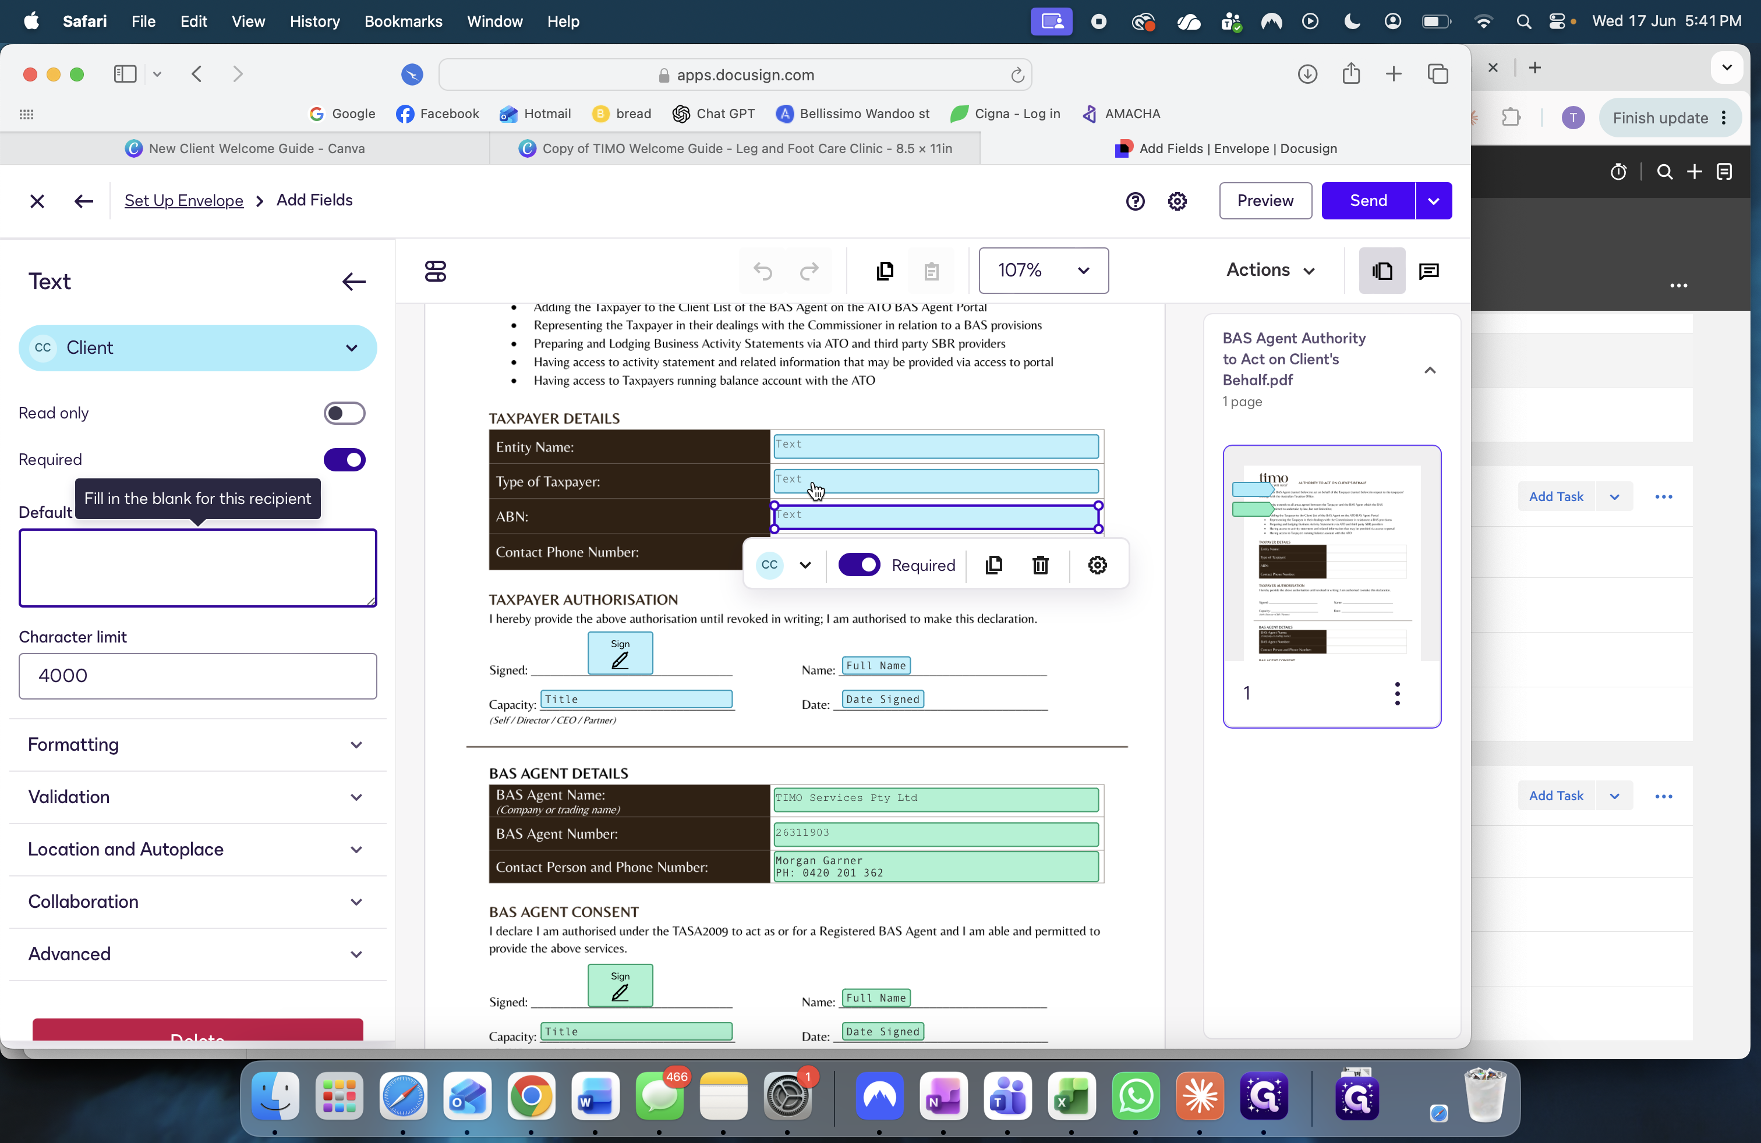Open the Hotmail bookmark
1761x1143 pixels.
click(x=535, y=114)
